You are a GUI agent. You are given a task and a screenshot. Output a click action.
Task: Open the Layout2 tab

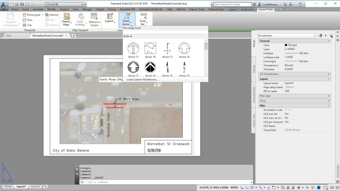(35, 186)
